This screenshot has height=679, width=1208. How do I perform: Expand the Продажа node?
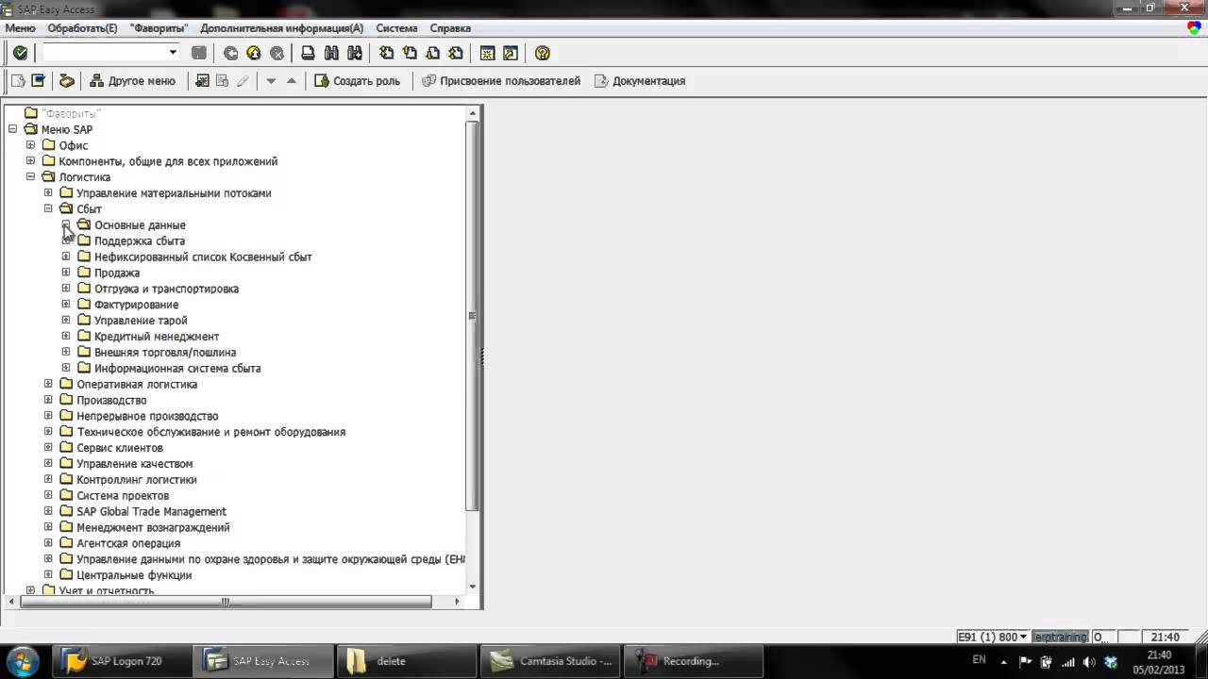click(x=66, y=273)
